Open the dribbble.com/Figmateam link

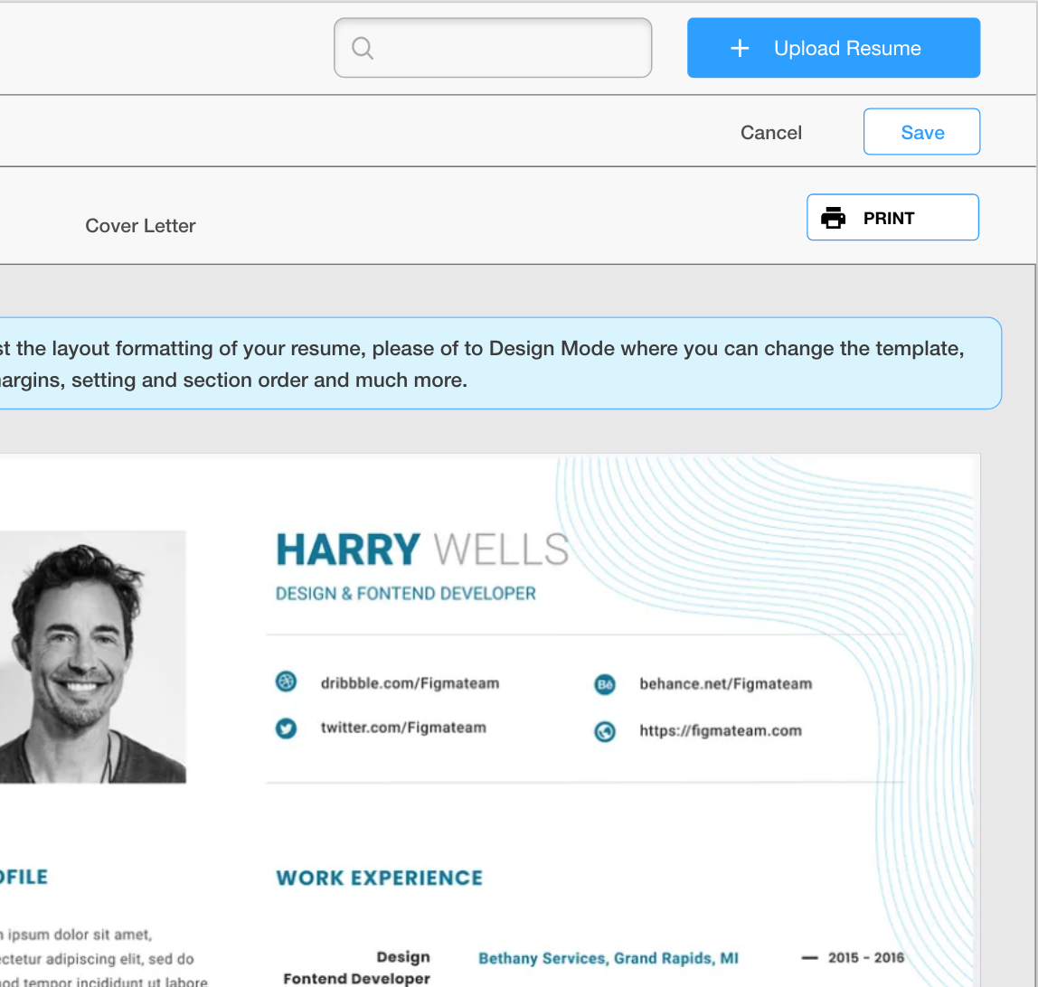[410, 683]
